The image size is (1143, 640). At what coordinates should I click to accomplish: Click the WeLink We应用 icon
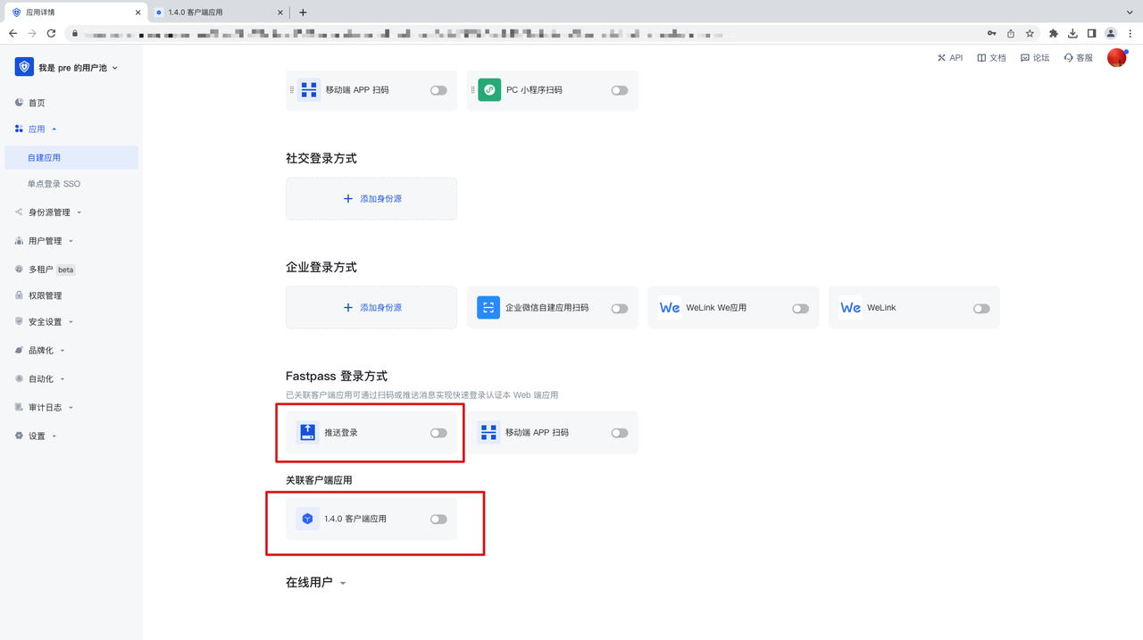[x=670, y=307]
